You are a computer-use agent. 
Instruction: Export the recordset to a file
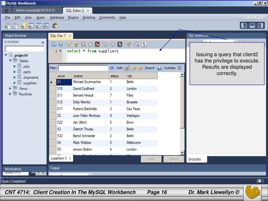point(159,68)
